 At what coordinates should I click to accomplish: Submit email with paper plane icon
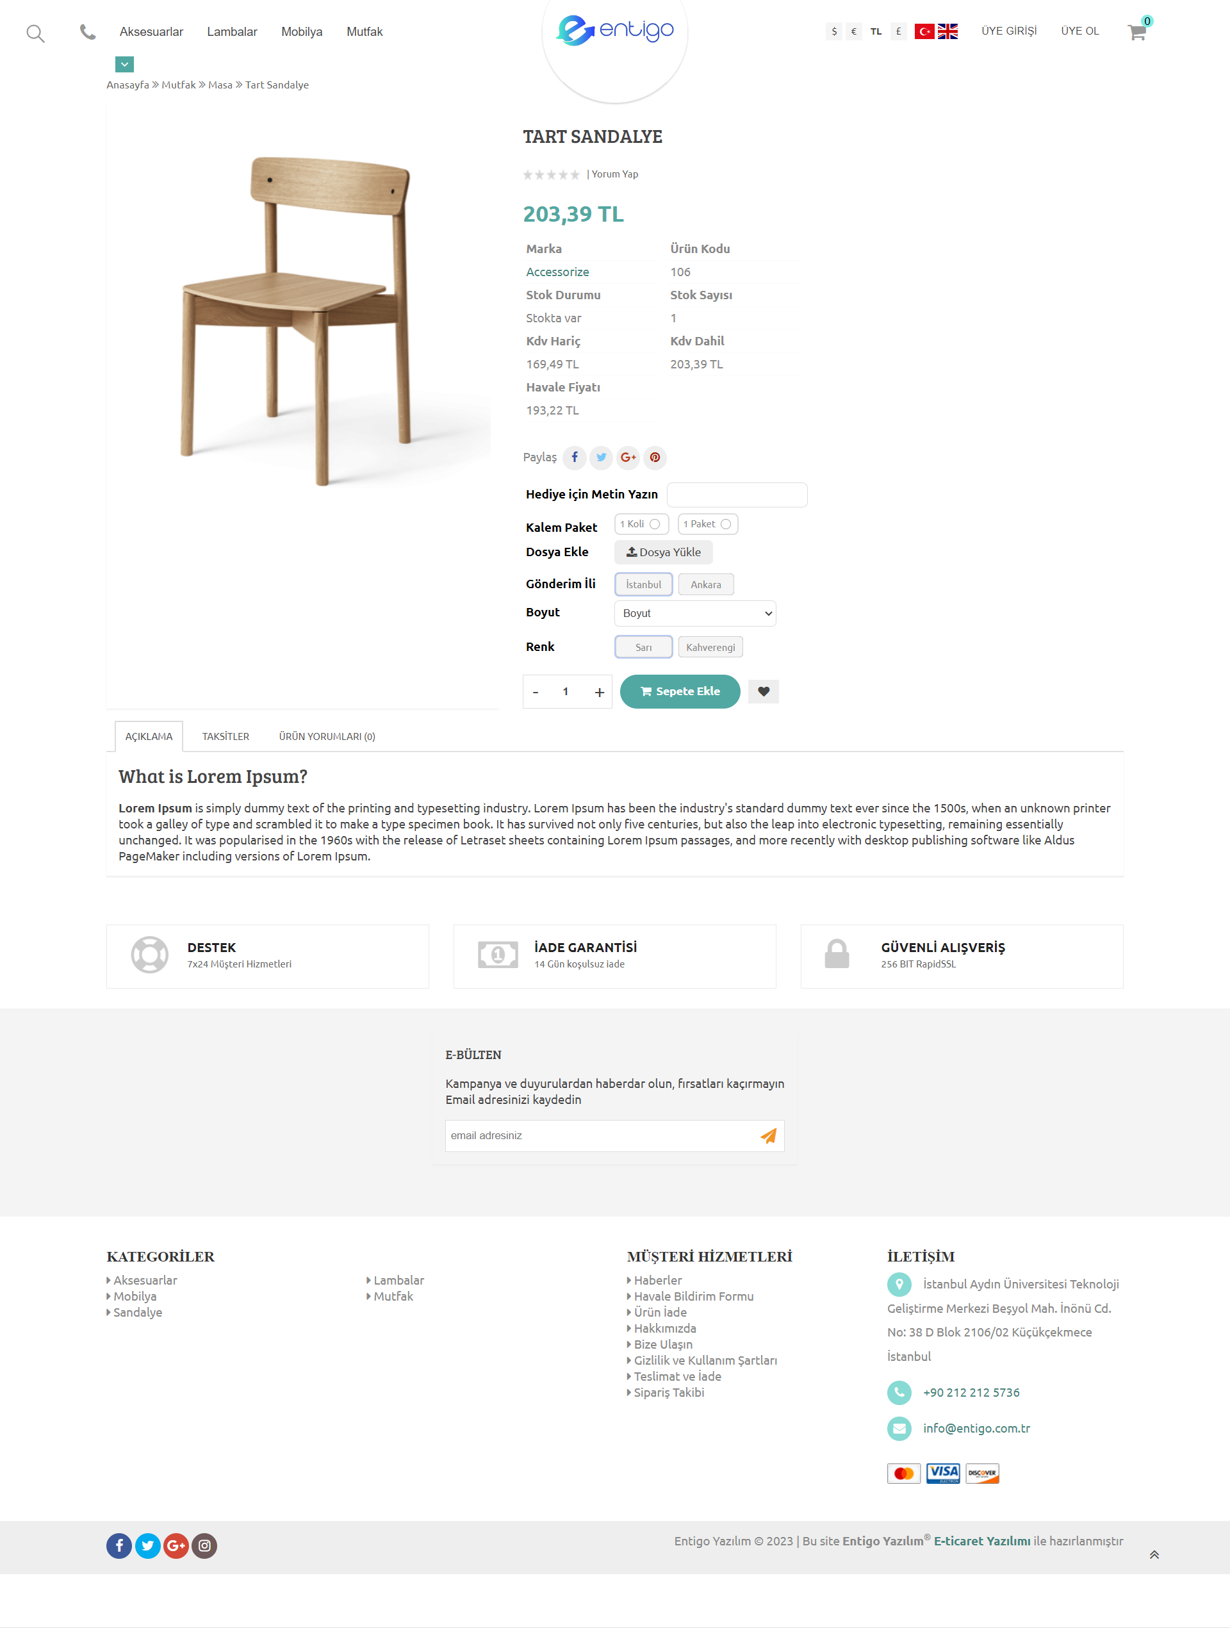pyautogui.click(x=769, y=1135)
